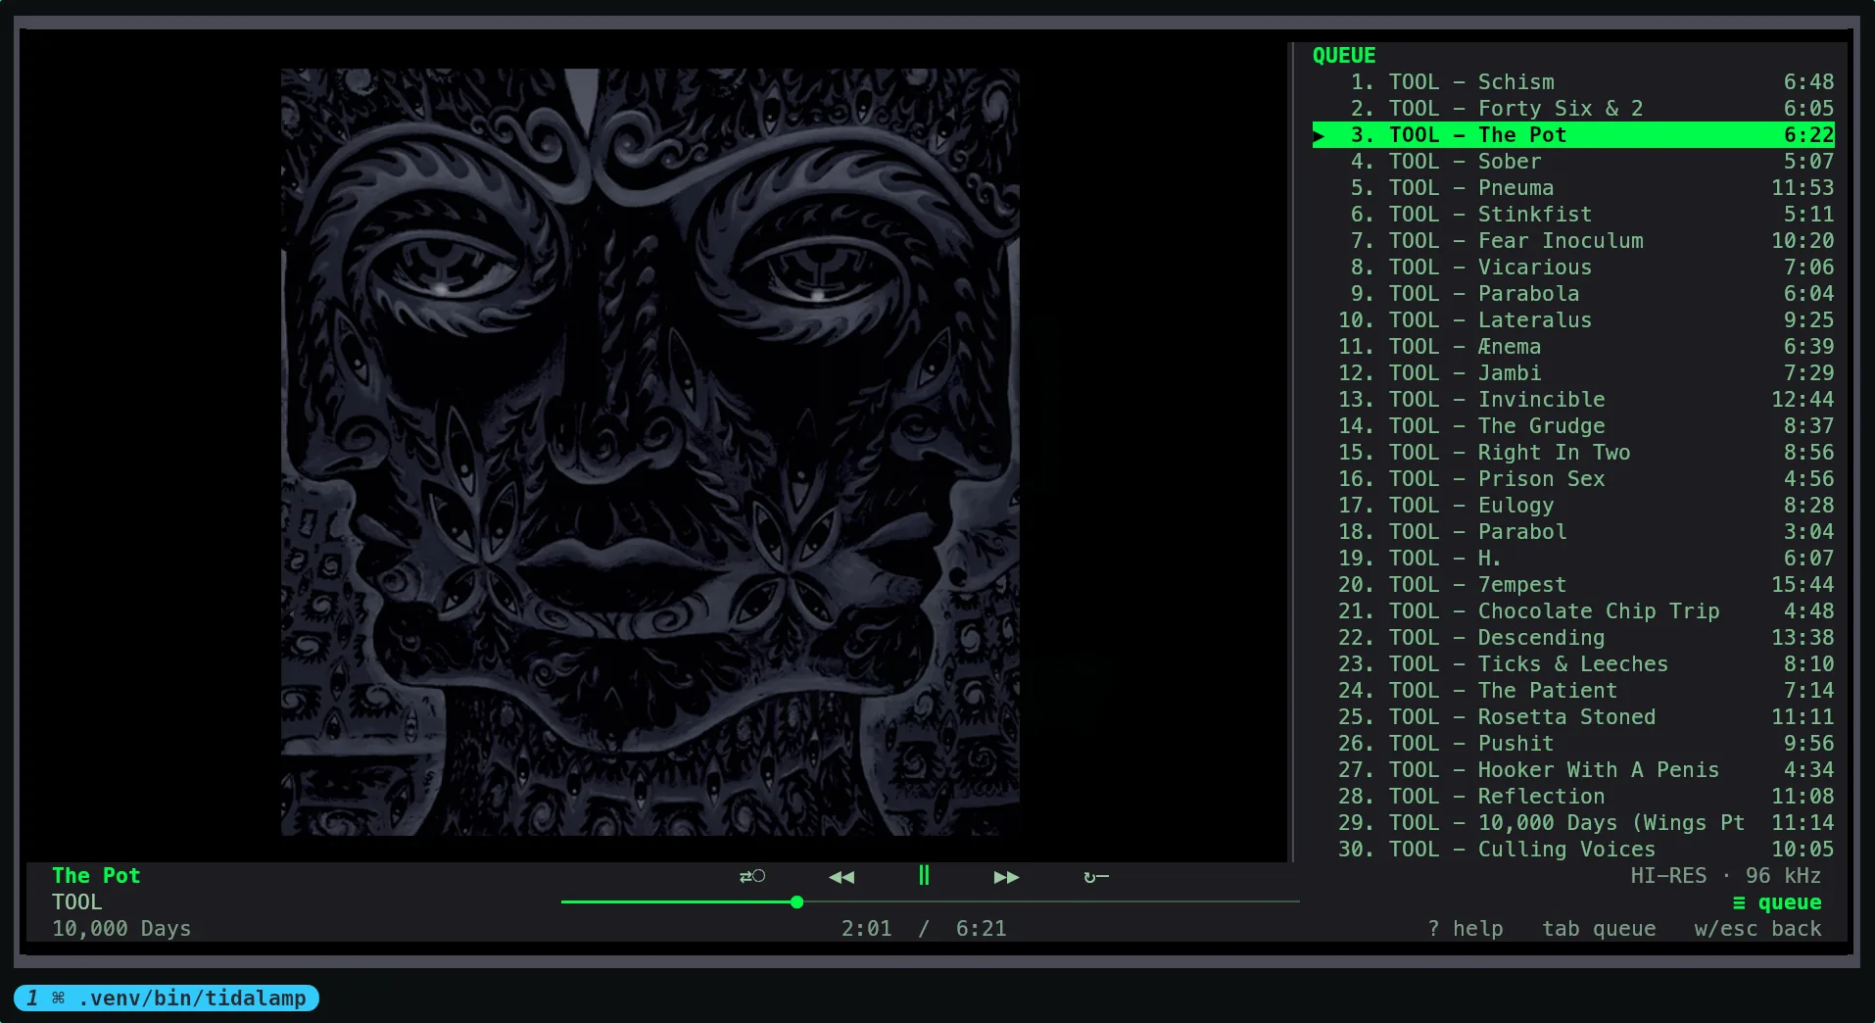This screenshot has width=1875, height=1023.
Task: Click the 'tab queue' hint
Action: (x=1599, y=929)
